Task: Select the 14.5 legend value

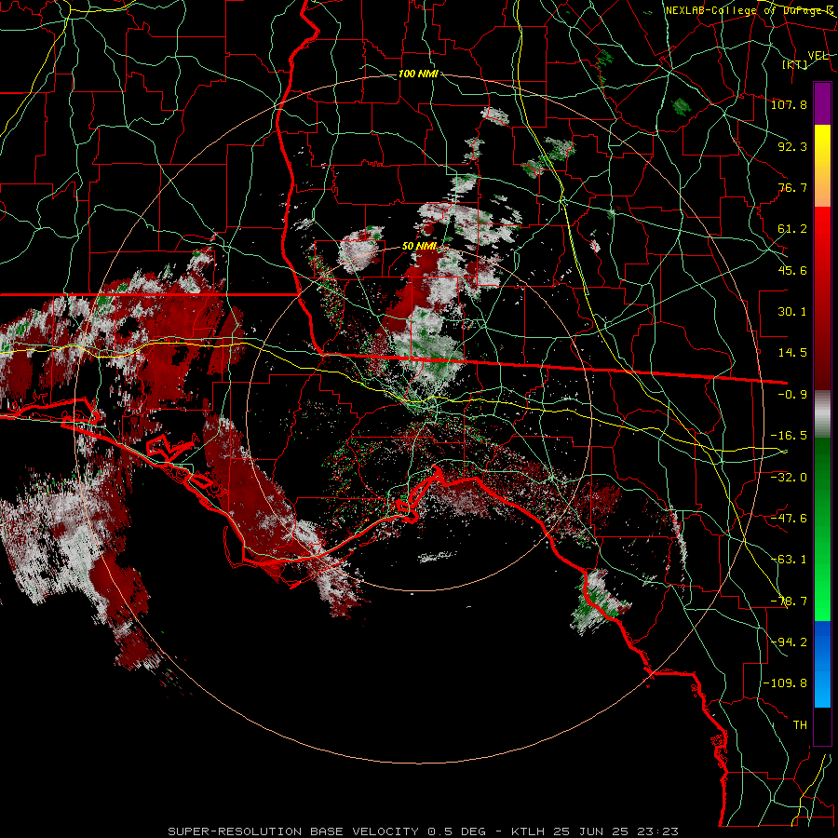Action: coord(792,353)
